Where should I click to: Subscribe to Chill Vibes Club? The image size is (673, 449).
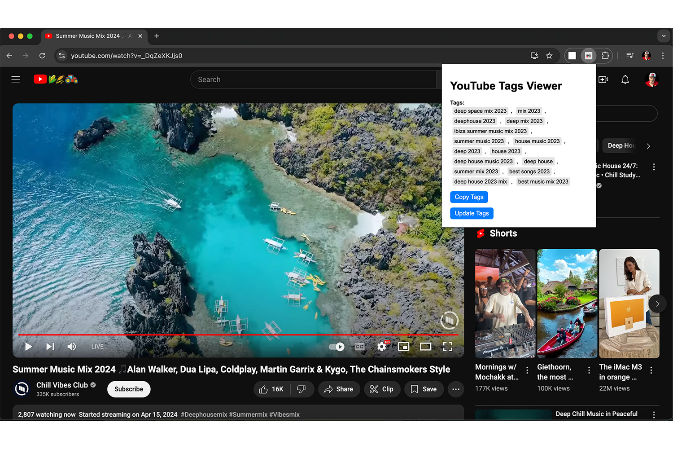tap(129, 389)
